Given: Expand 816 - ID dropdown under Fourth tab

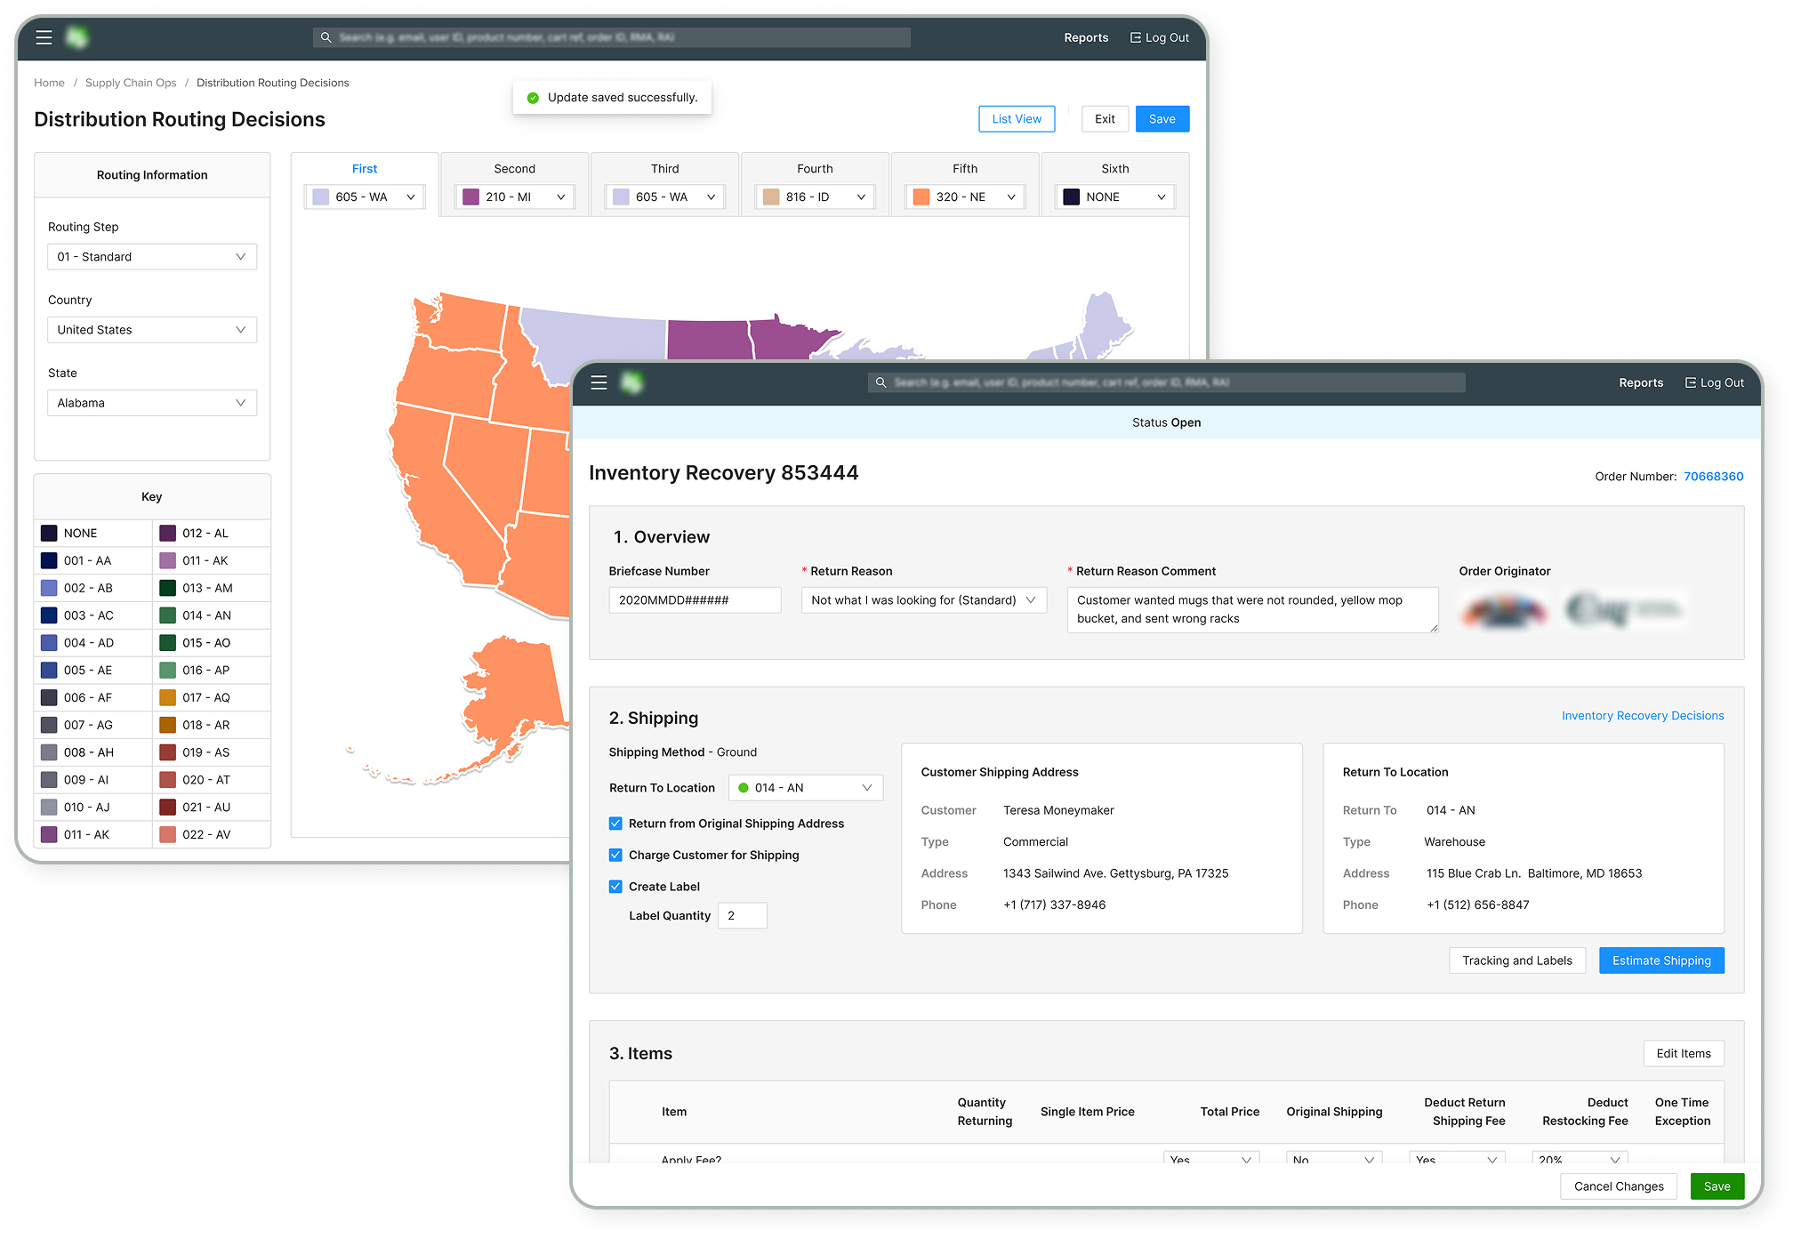Looking at the screenshot, I should click(x=815, y=197).
